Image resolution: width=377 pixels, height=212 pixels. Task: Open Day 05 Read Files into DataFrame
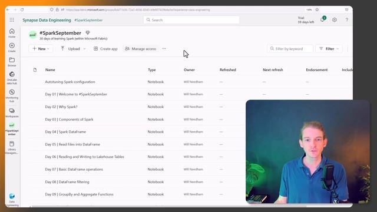[x=72, y=144]
